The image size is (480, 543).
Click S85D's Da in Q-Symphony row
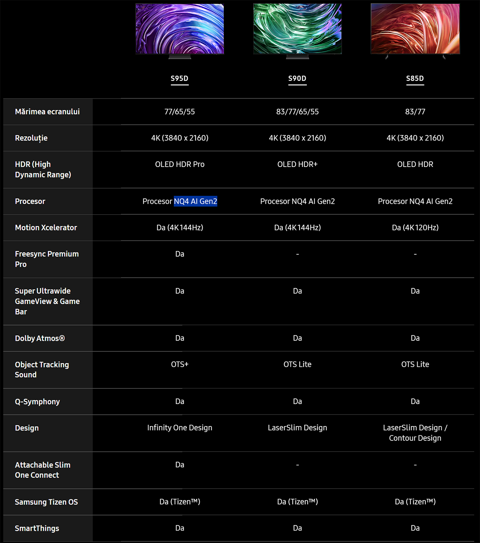pyautogui.click(x=415, y=402)
